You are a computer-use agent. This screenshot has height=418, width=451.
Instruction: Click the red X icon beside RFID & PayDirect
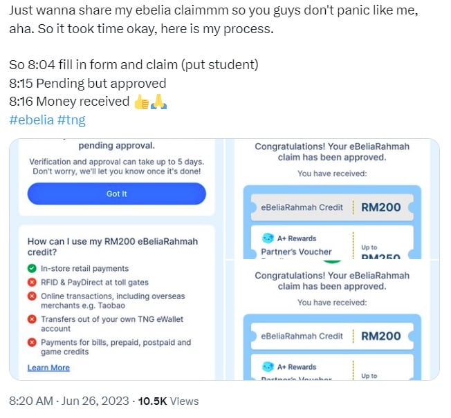pyautogui.click(x=32, y=283)
